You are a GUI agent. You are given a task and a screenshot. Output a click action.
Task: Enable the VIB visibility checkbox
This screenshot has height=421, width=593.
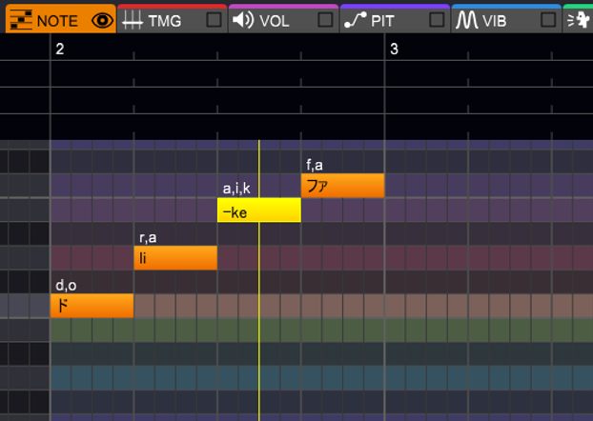coord(548,20)
